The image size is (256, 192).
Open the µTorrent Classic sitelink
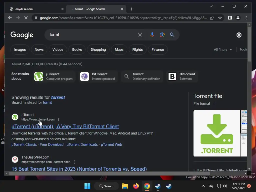click(24, 144)
